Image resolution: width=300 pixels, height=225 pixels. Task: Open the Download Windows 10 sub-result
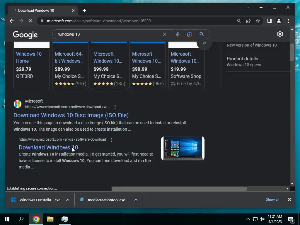pyautogui.click(x=48, y=147)
